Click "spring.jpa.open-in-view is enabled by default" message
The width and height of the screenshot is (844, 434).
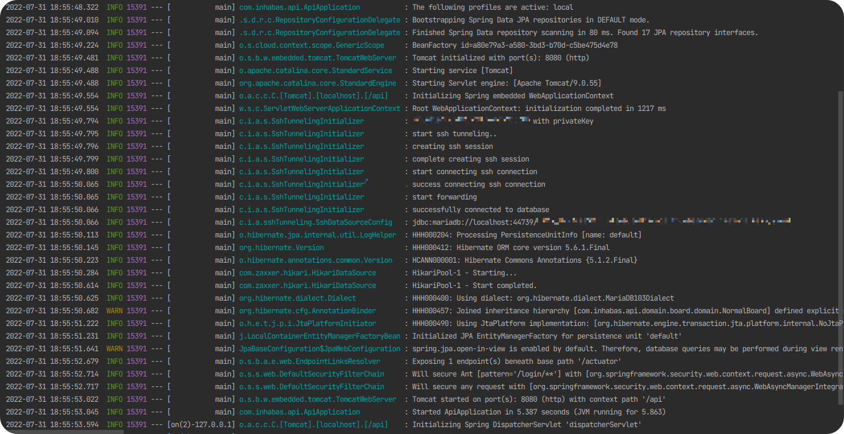click(x=628, y=349)
